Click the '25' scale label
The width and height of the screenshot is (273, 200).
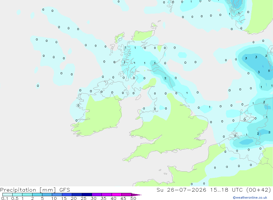(x=84, y=198)
